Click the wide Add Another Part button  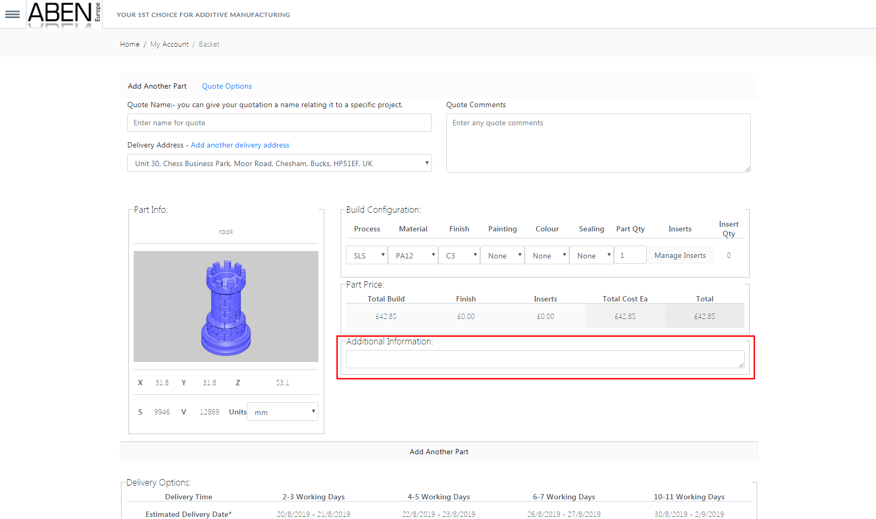coord(439,452)
